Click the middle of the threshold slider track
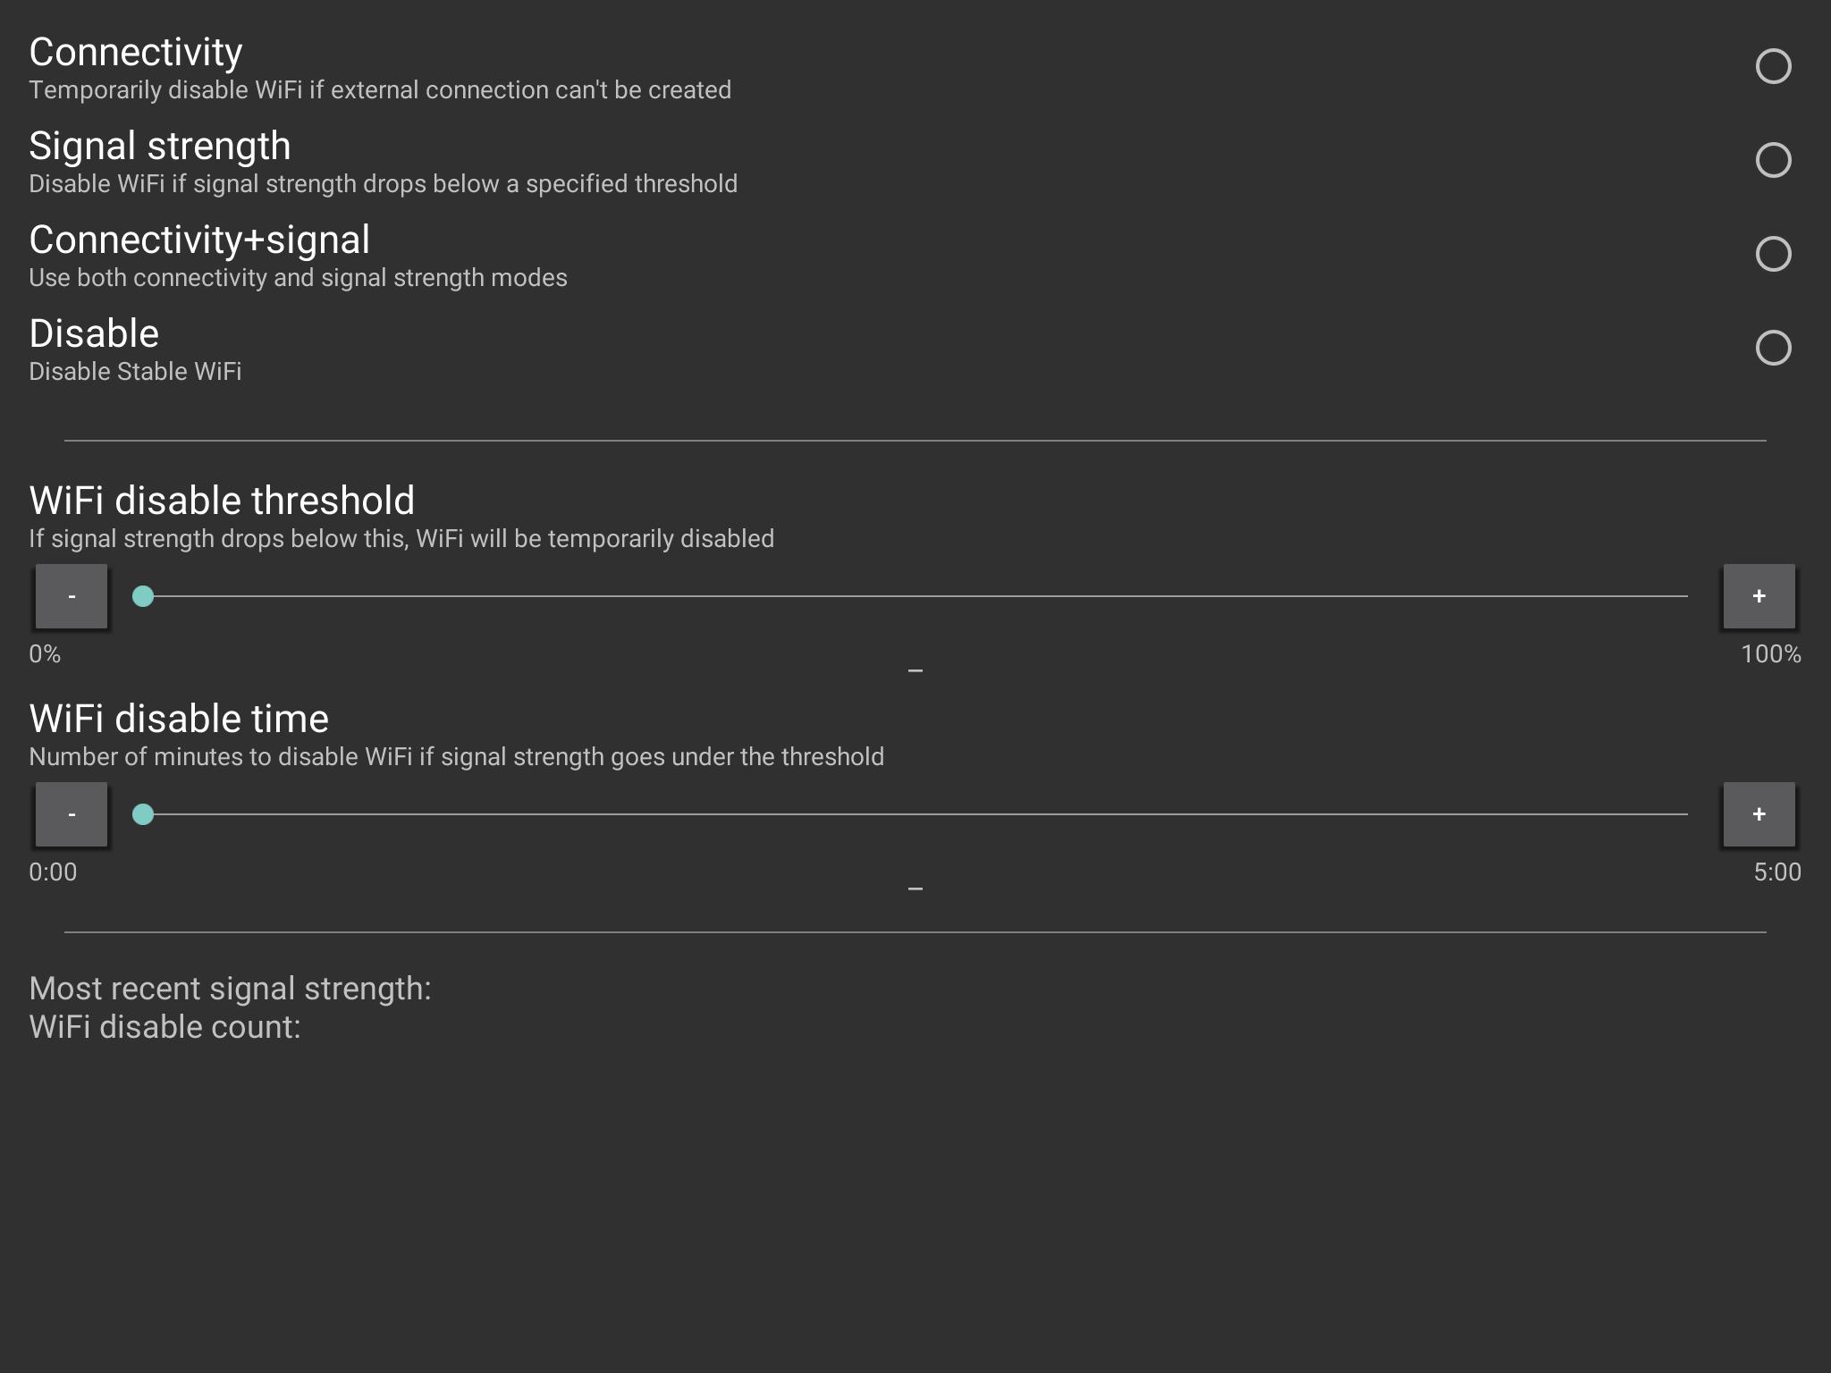This screenshot has height=1373, width=1831. point(915,596)
